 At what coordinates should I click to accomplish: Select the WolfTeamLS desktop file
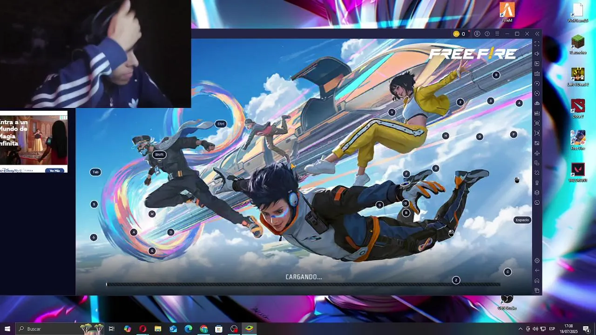578,13
